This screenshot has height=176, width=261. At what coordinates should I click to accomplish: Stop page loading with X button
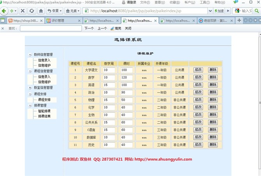click(x=23, y=11)
